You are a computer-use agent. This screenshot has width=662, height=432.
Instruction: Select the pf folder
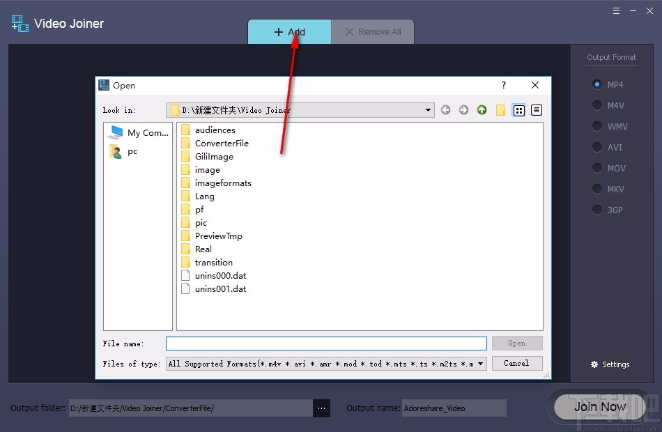coord(192,210)
